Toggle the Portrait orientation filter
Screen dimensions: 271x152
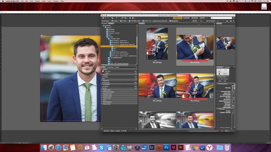tap(119, 88)
